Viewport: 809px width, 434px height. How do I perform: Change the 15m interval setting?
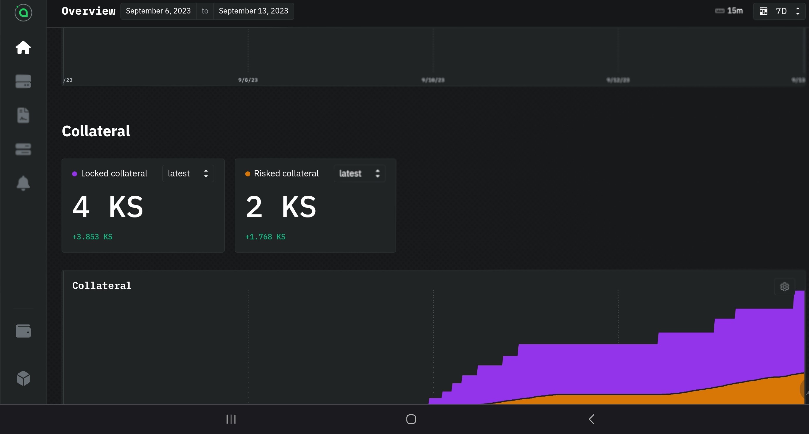(x=729, y=10)
